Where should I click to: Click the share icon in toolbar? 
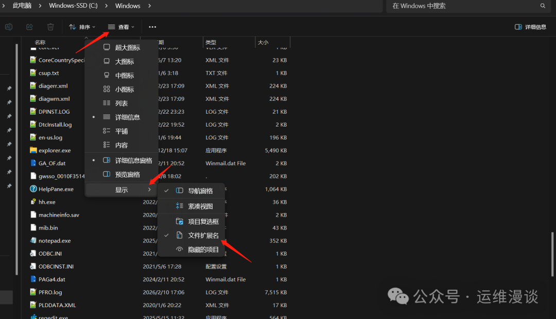click(30, 27)
